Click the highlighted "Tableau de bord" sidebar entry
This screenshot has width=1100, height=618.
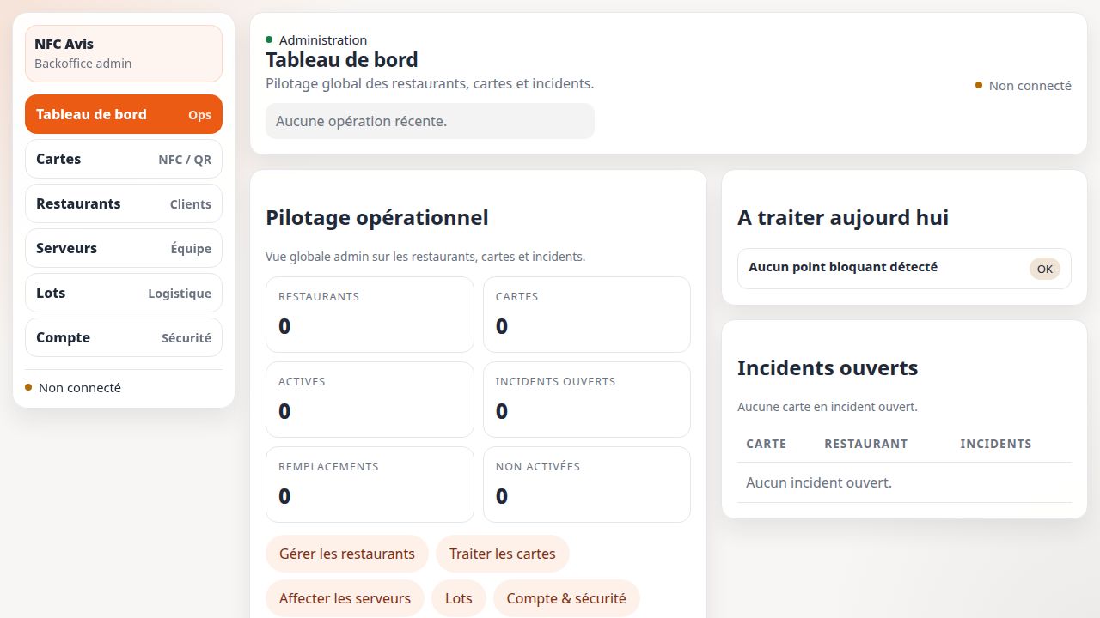point(123,114)
